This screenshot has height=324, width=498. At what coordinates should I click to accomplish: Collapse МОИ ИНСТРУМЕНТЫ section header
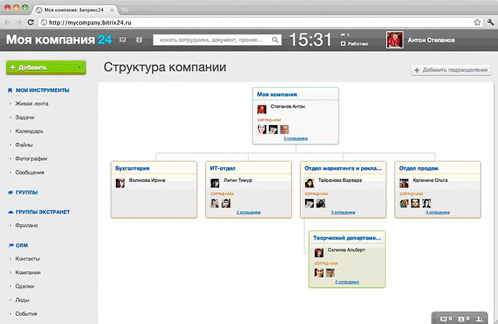(43, 91)
